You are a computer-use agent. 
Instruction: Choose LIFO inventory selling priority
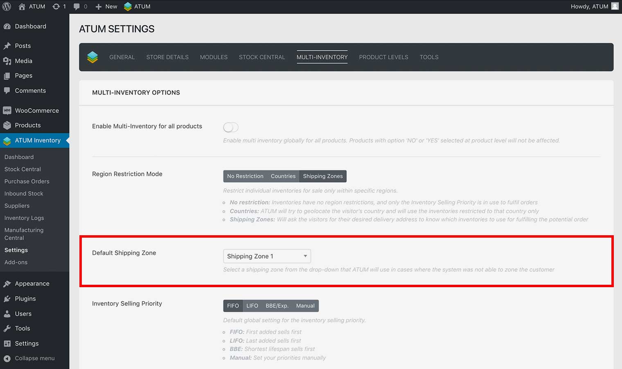[x=252, y=306]
